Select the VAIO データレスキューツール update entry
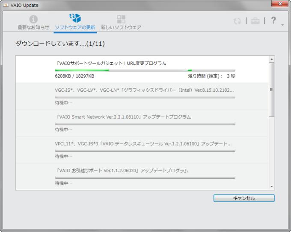 point(143,144)
